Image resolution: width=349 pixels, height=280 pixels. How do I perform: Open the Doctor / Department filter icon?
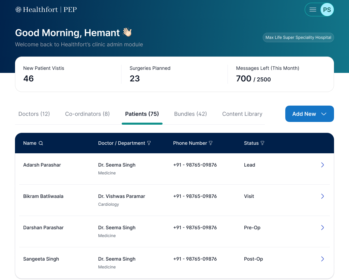(x=149, y=143)
